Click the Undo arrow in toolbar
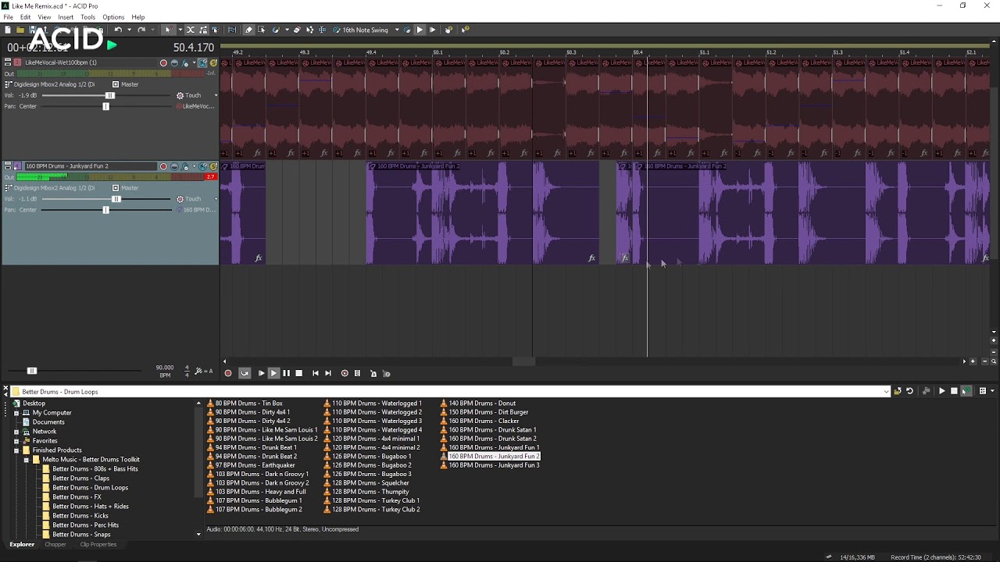The height and width of the screenshot is (562, 1000). pos(118,30)
